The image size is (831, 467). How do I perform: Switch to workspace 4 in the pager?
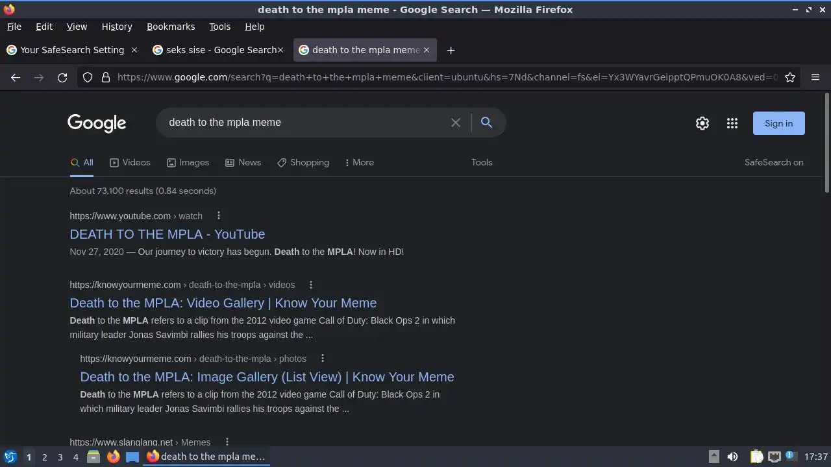click(75, 457)
